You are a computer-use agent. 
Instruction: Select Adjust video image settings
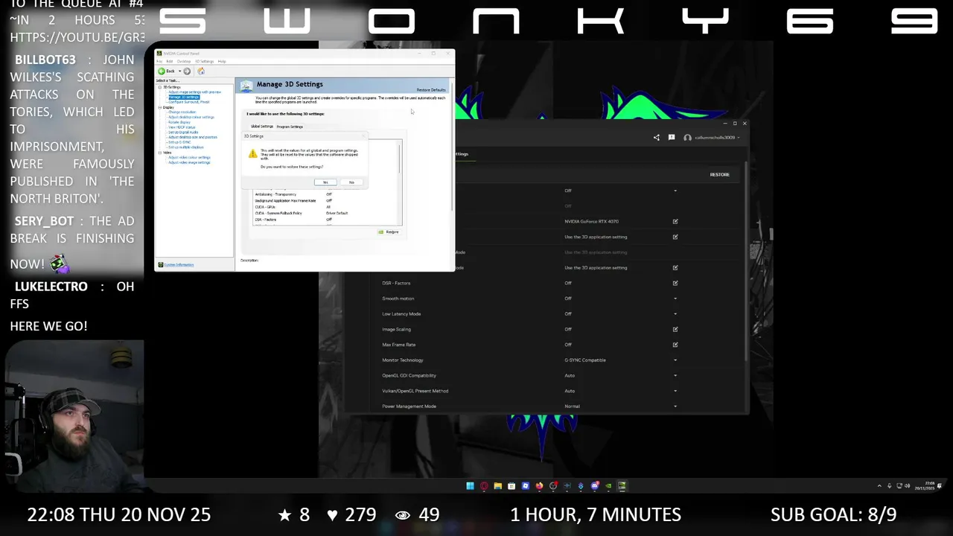click(x=189, y=162)
